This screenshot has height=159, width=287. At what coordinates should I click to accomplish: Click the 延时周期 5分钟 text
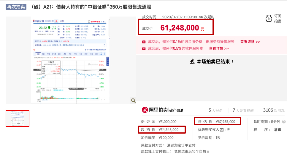(x=267, y=122)
